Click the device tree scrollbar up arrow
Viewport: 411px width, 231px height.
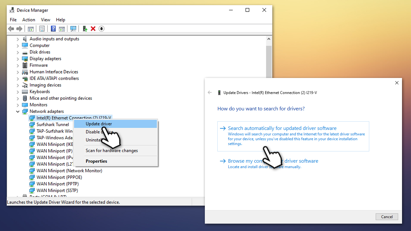coord(269,39)
